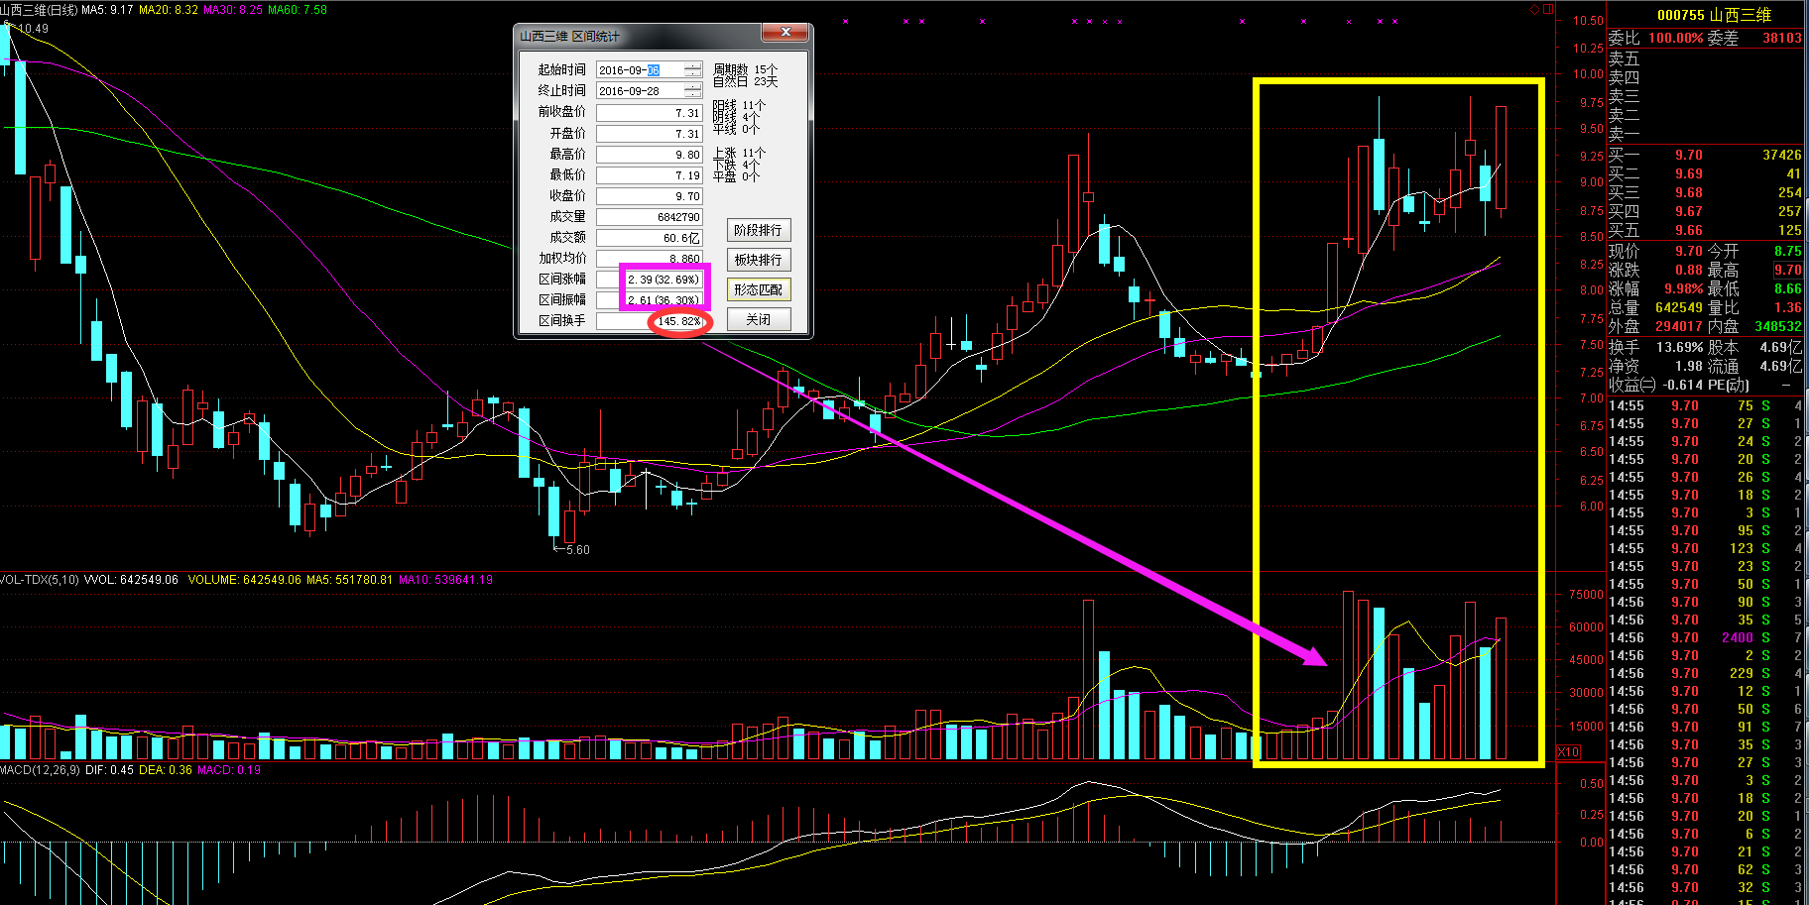This screenshot has height=905, width=1809.
Task: Click the MACD(12,26,9) indicator name
Action: (40, 770)
